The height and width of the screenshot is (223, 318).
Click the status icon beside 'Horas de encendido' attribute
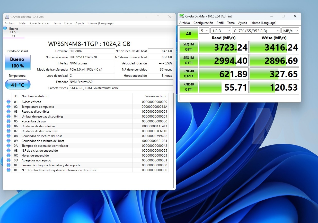[x=8, y=155]
